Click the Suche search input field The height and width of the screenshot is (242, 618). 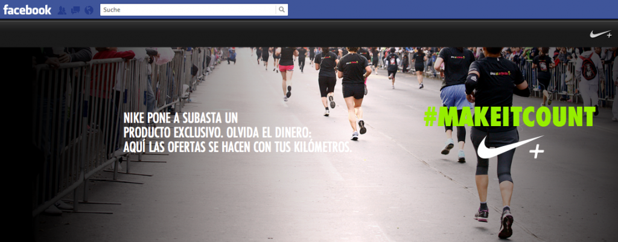click(x=188, y=10)
